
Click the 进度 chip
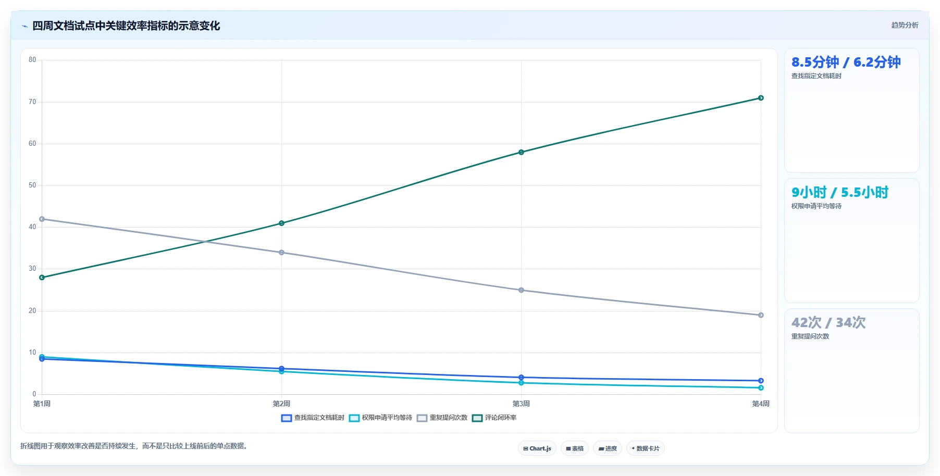tap(608, 448)
